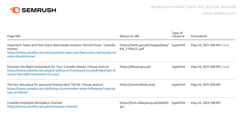Open the financial-tips-on-tiktok camella.com.ph link
The width and height of the screenshot is (244, 122).
tap(62, 91)
